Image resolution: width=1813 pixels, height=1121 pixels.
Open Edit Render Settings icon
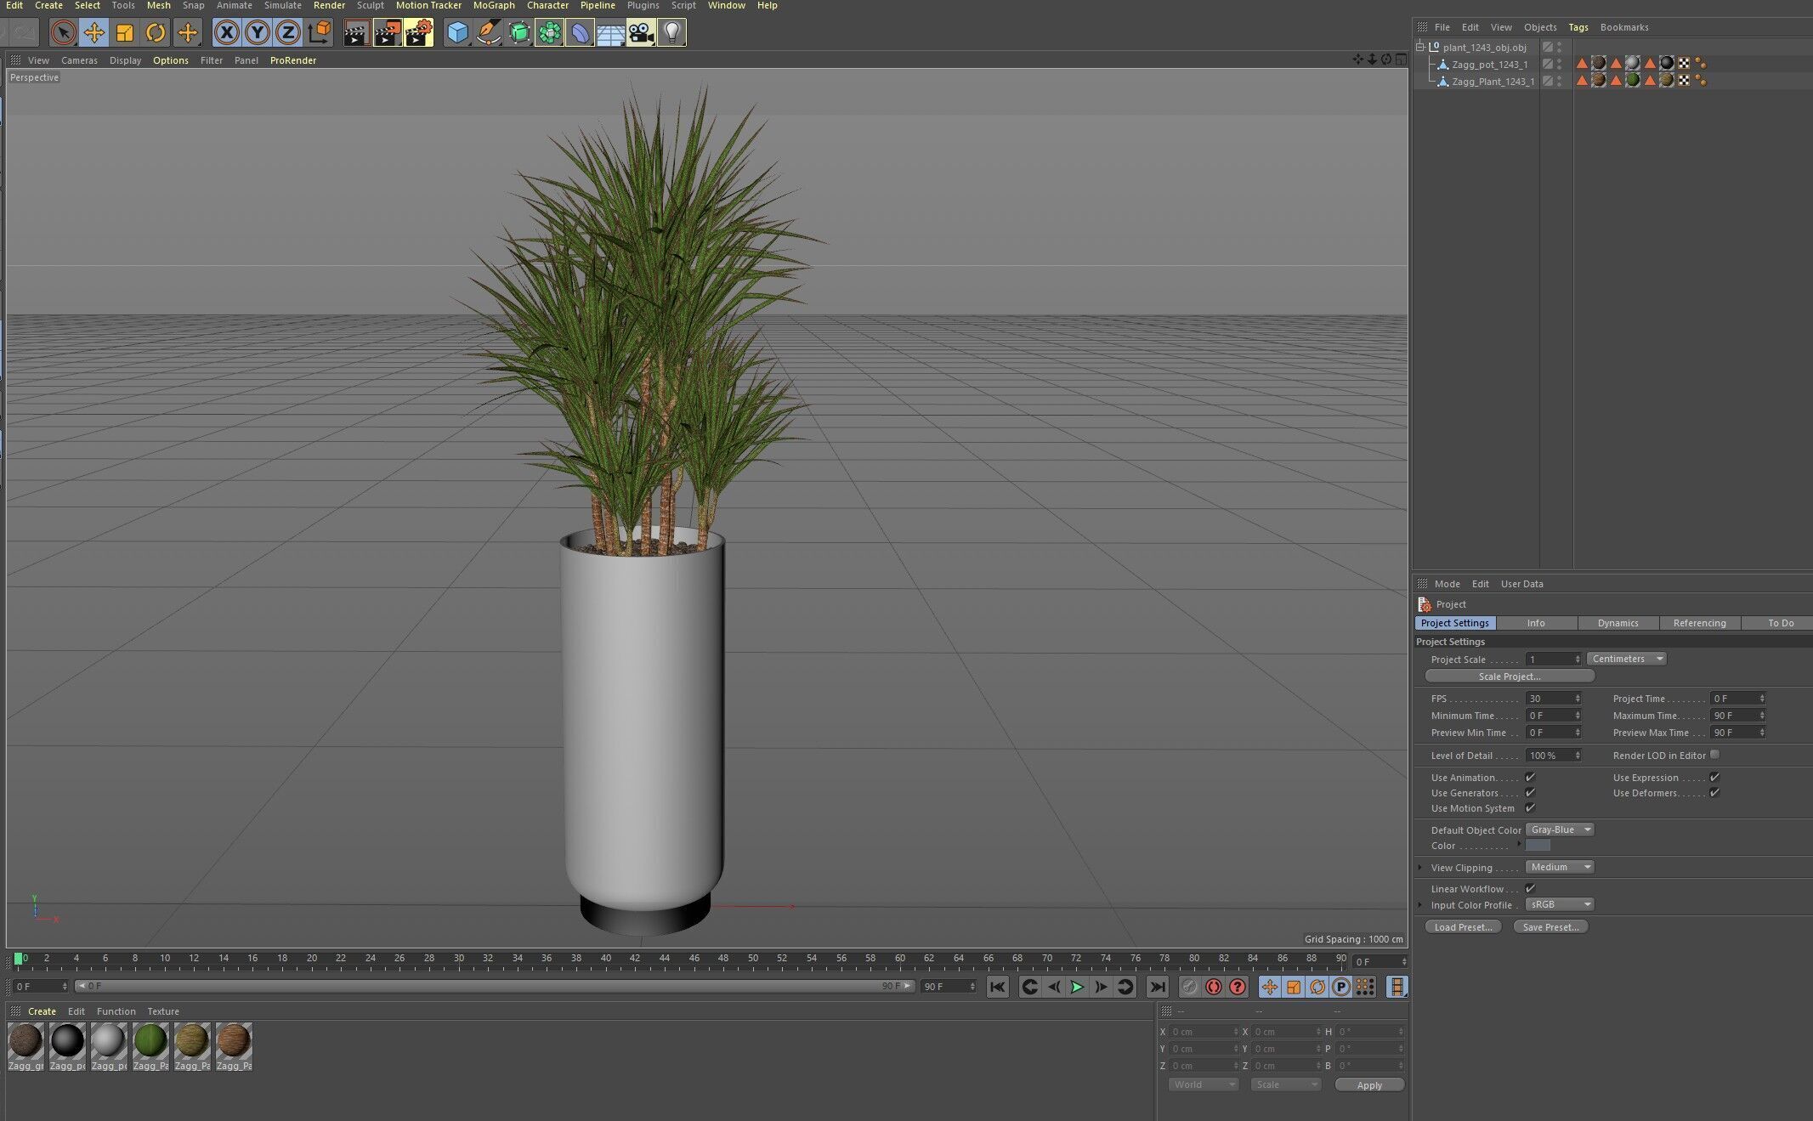418,33
